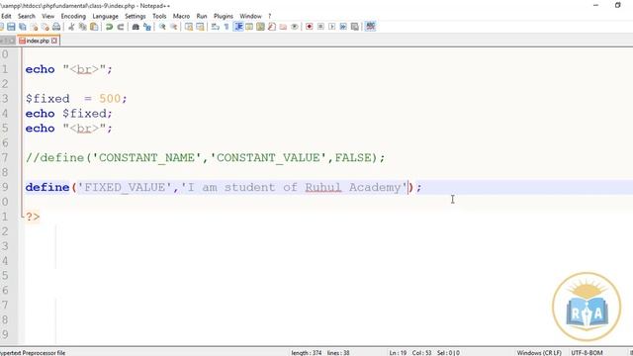Viewport: 633px width, 356px height.
Task: Click the Zoom In magnifier icon
Action: click(x=162, y=27)
